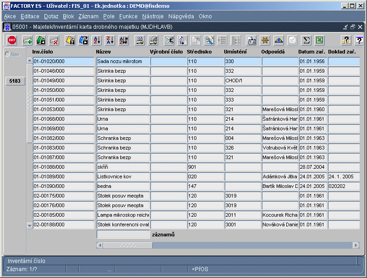Run the execute-query icon with play arrow
Screen dimensions: 367x278
(x=83, y=41)
